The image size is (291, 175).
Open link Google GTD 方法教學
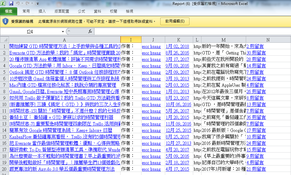point(65,66)
